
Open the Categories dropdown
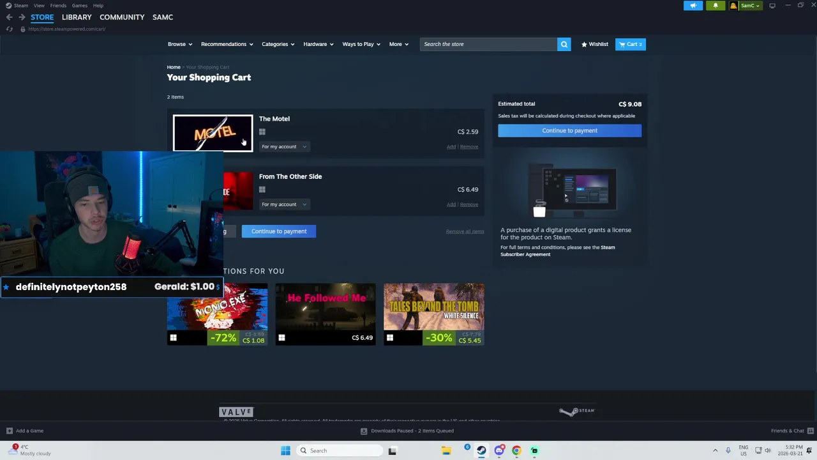pos(278,44)
